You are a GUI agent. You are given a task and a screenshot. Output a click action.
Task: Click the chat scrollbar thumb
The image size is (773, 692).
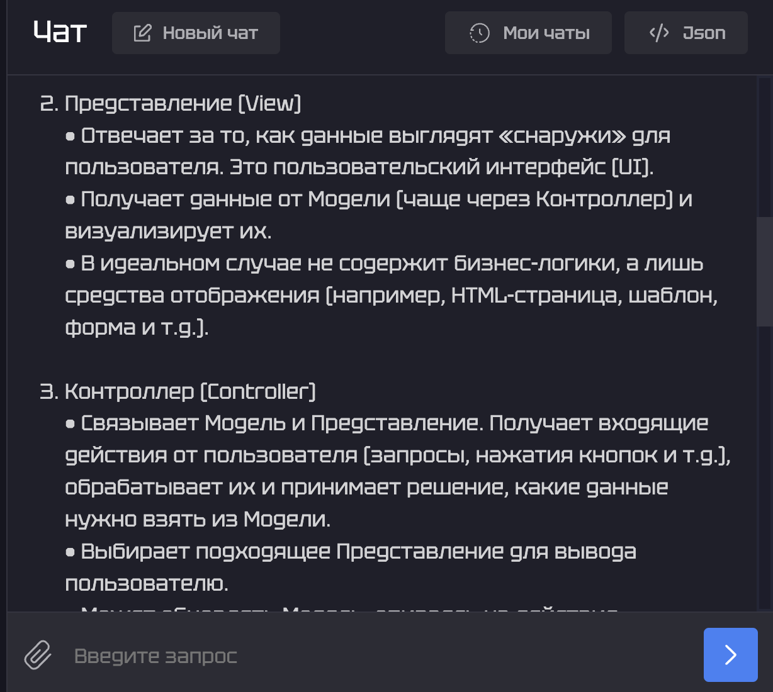[x=764, y=271]
